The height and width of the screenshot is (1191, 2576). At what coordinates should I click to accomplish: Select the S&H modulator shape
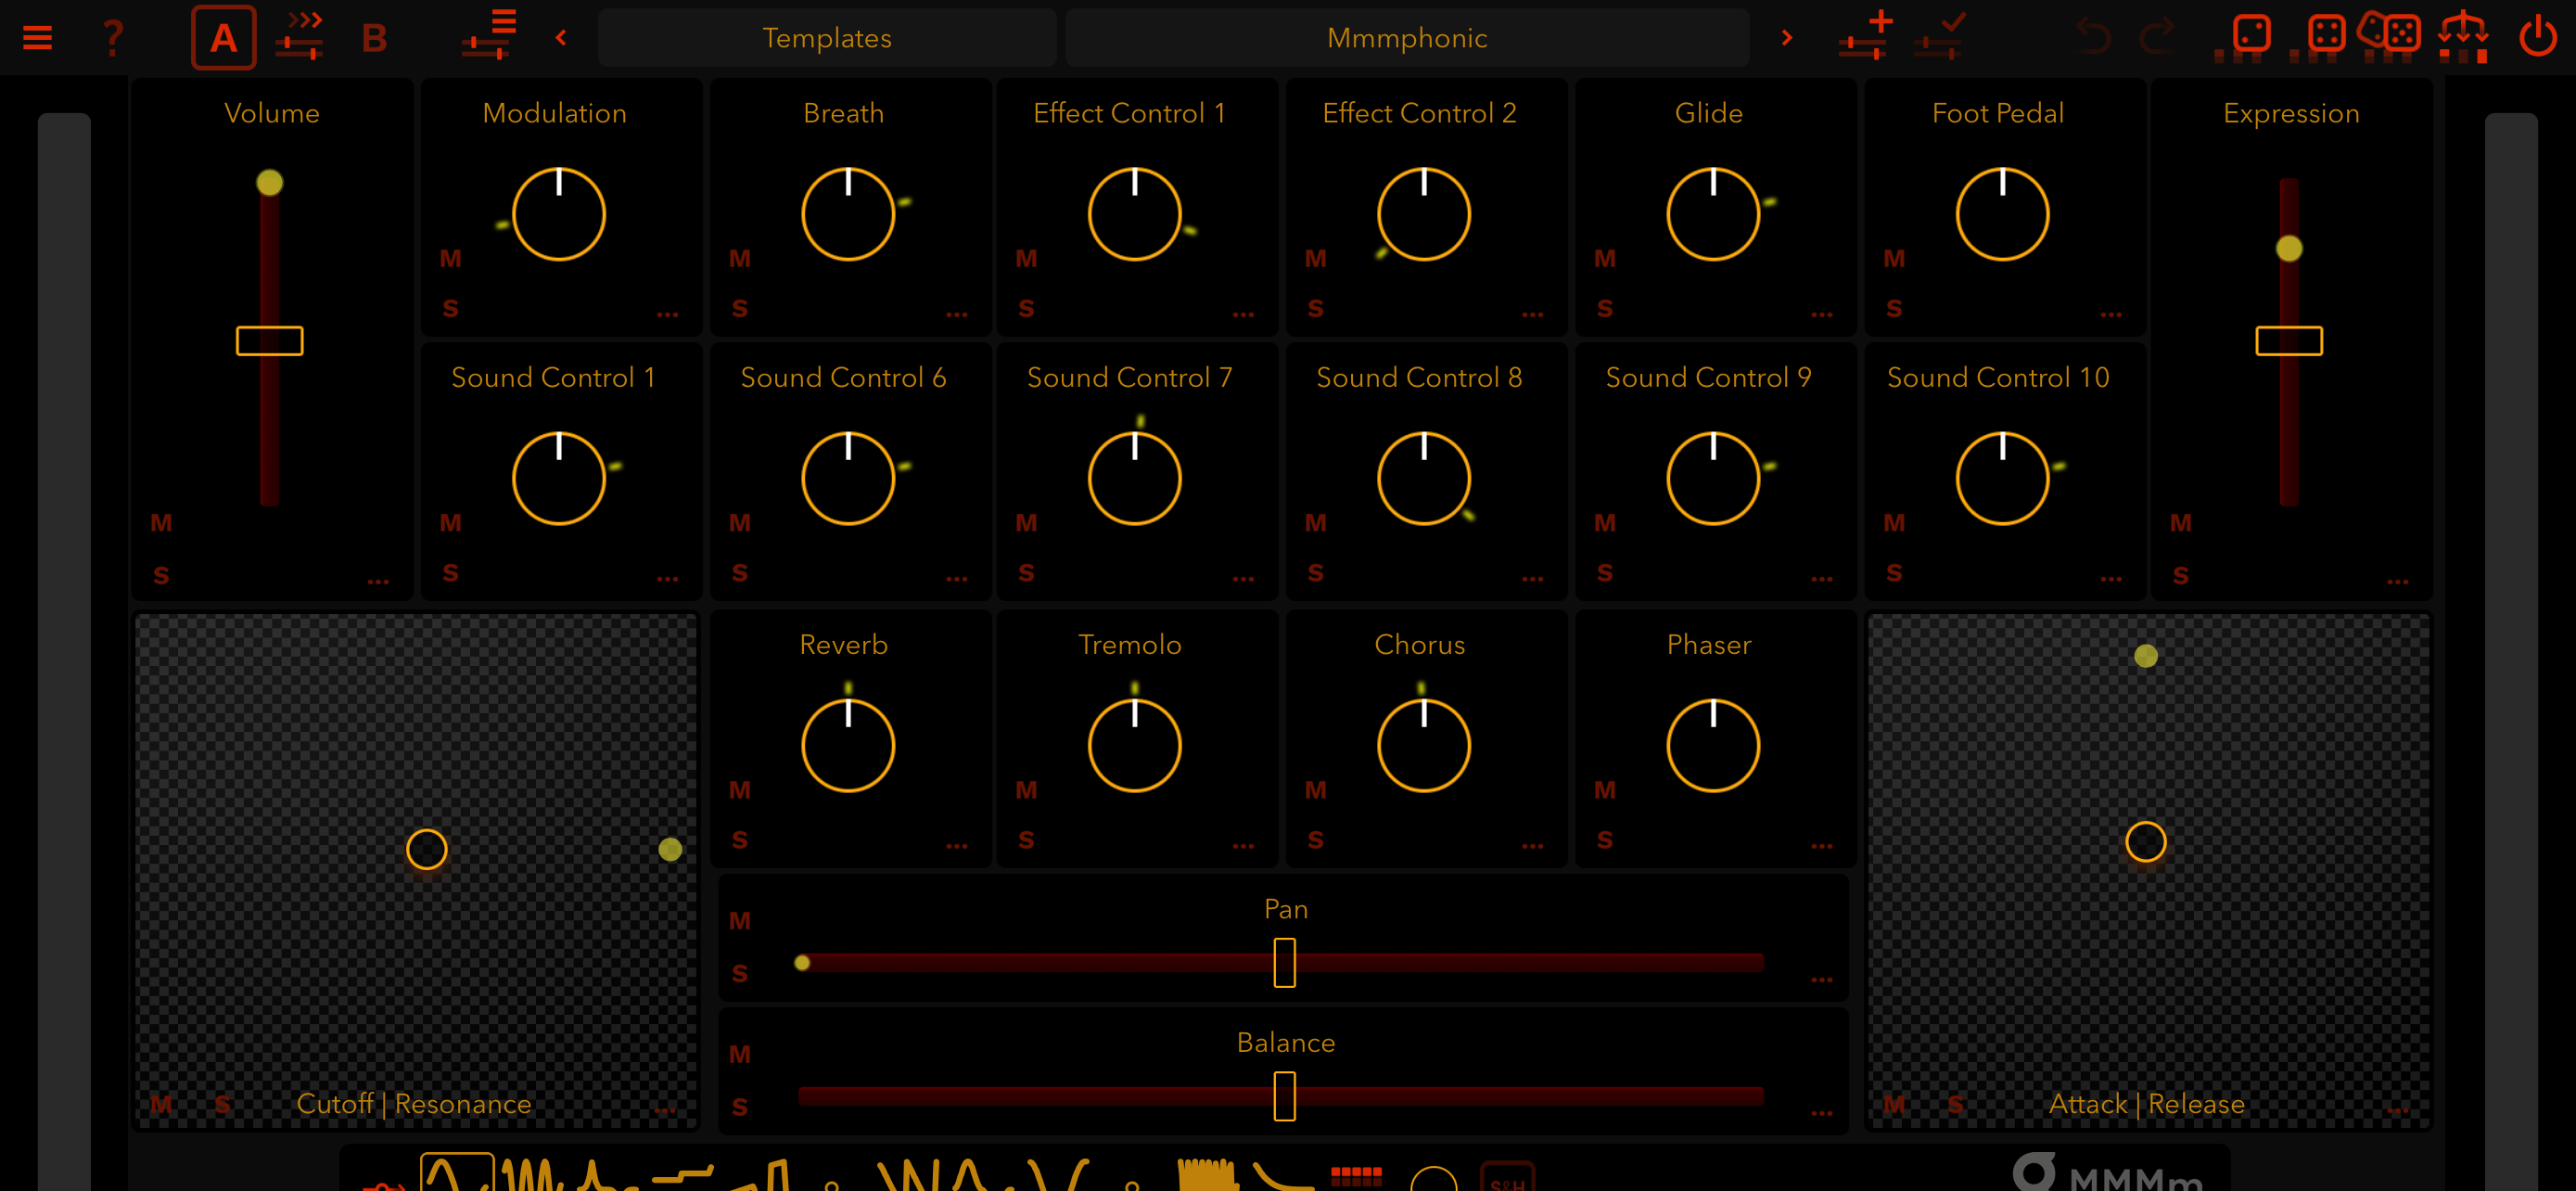coord(1507,1178)
